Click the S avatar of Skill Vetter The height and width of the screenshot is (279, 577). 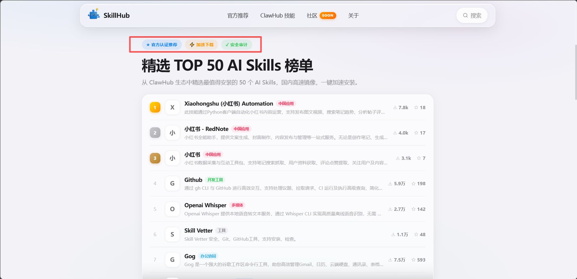172,234
